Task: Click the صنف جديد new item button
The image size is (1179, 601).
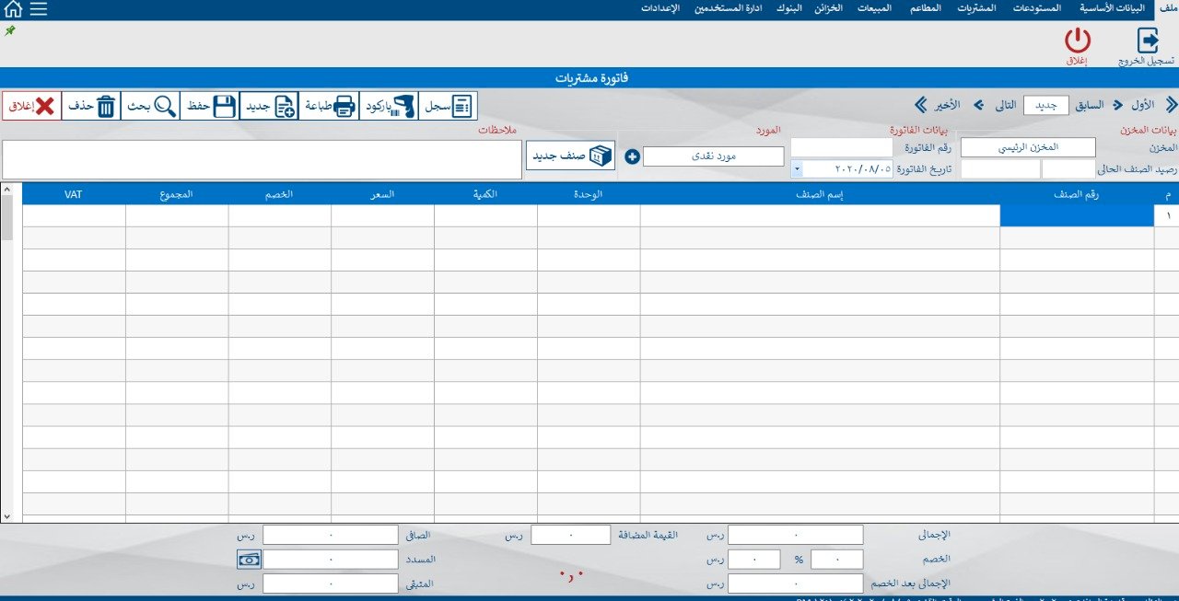Action: 570,156
